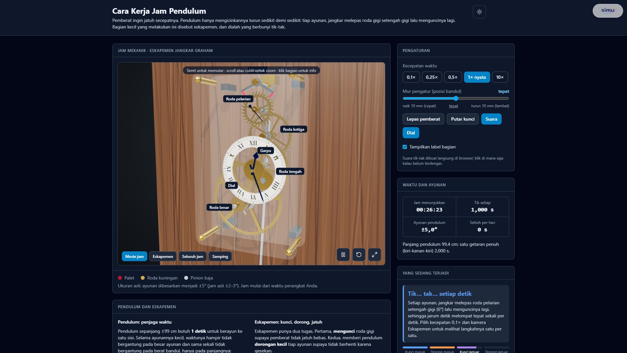Click the Roda kuningan legend dot
The image size is (627, 353).
143,278
